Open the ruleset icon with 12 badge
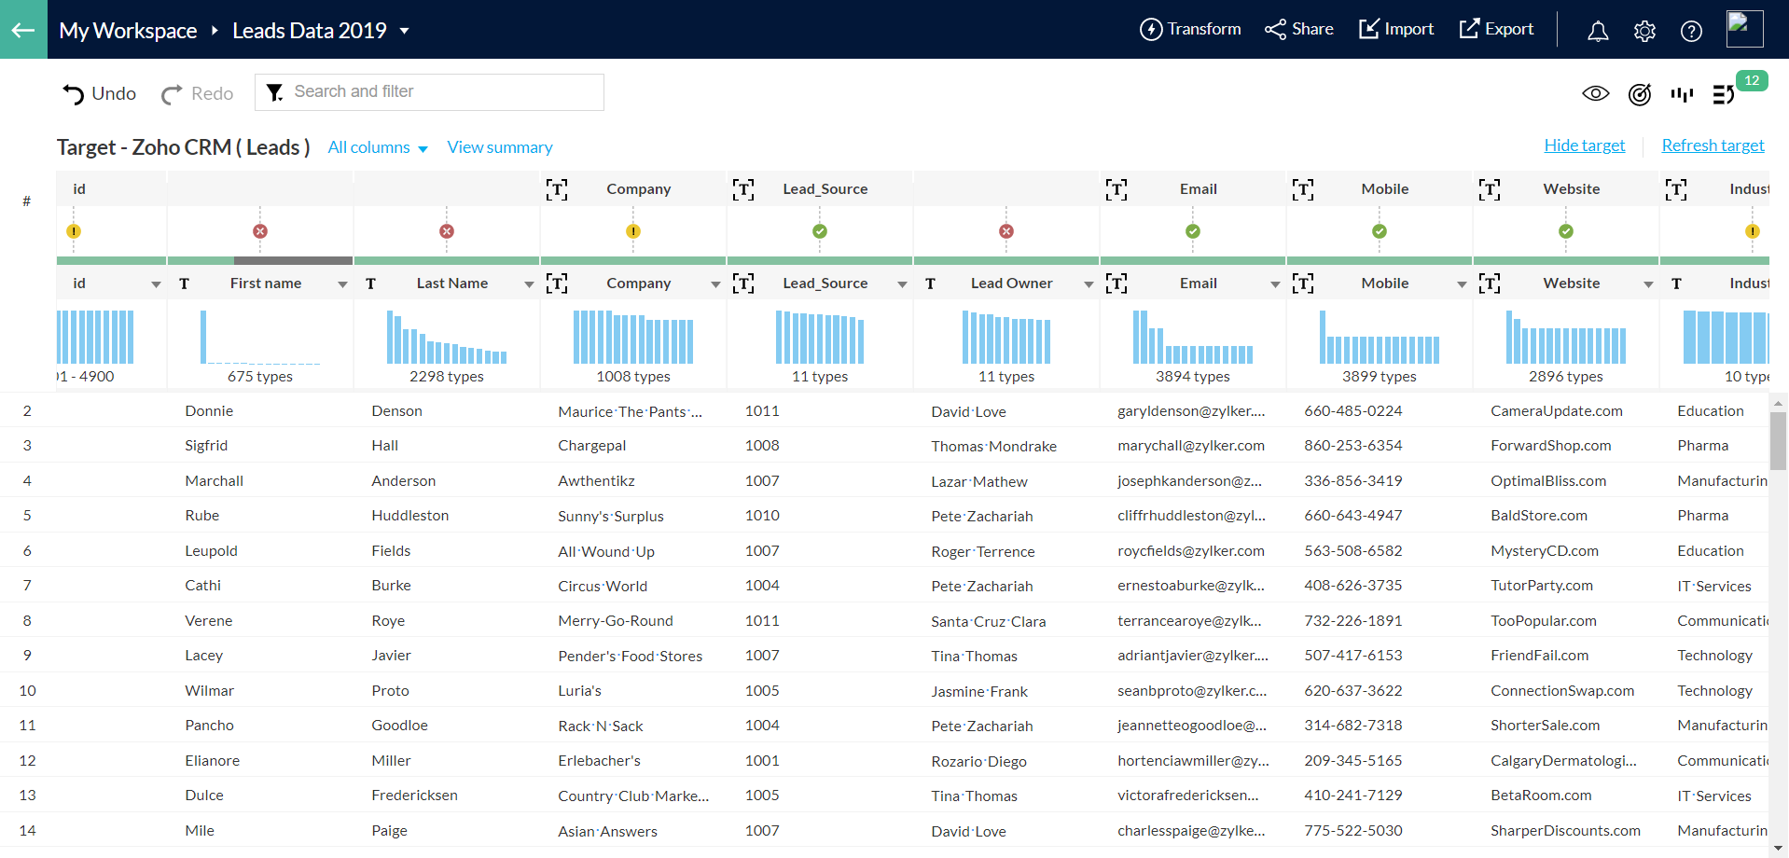 1724,94
